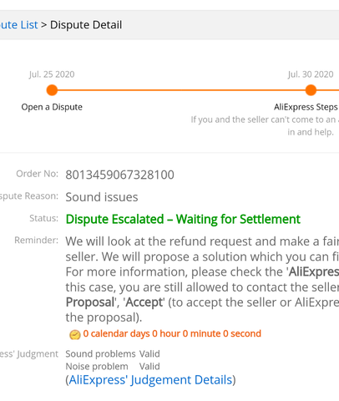Click the bold Accept text in reminder
The height and width of the screenshot is (401, 339).
point(144,302)
